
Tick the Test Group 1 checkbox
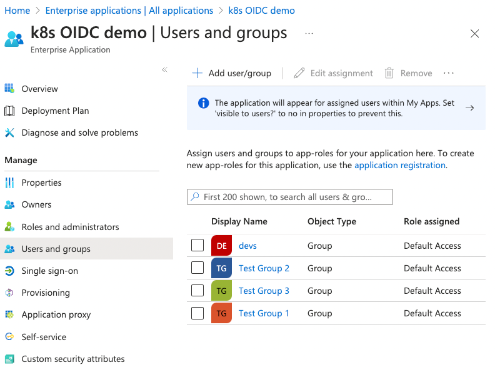[x=197, y=313]
